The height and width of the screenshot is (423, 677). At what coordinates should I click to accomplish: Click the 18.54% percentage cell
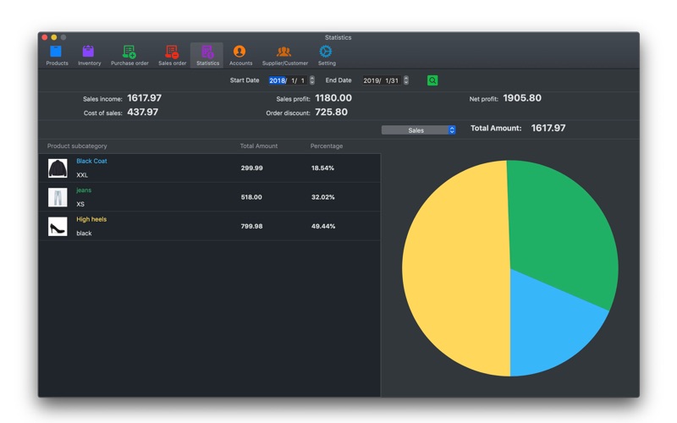[x=322, y=168]
